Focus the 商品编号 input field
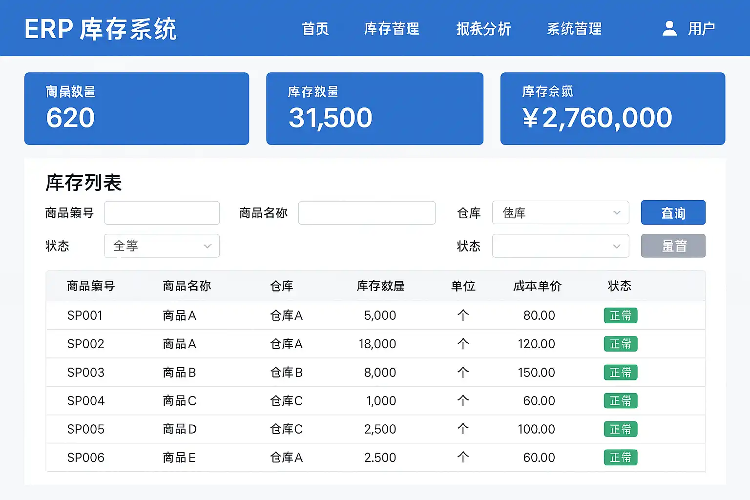 click(x=162, y=213)
